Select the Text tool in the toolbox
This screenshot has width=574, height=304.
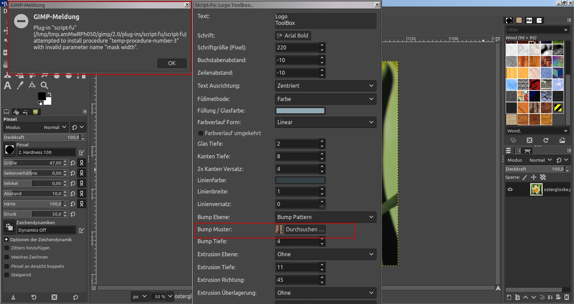8,85
